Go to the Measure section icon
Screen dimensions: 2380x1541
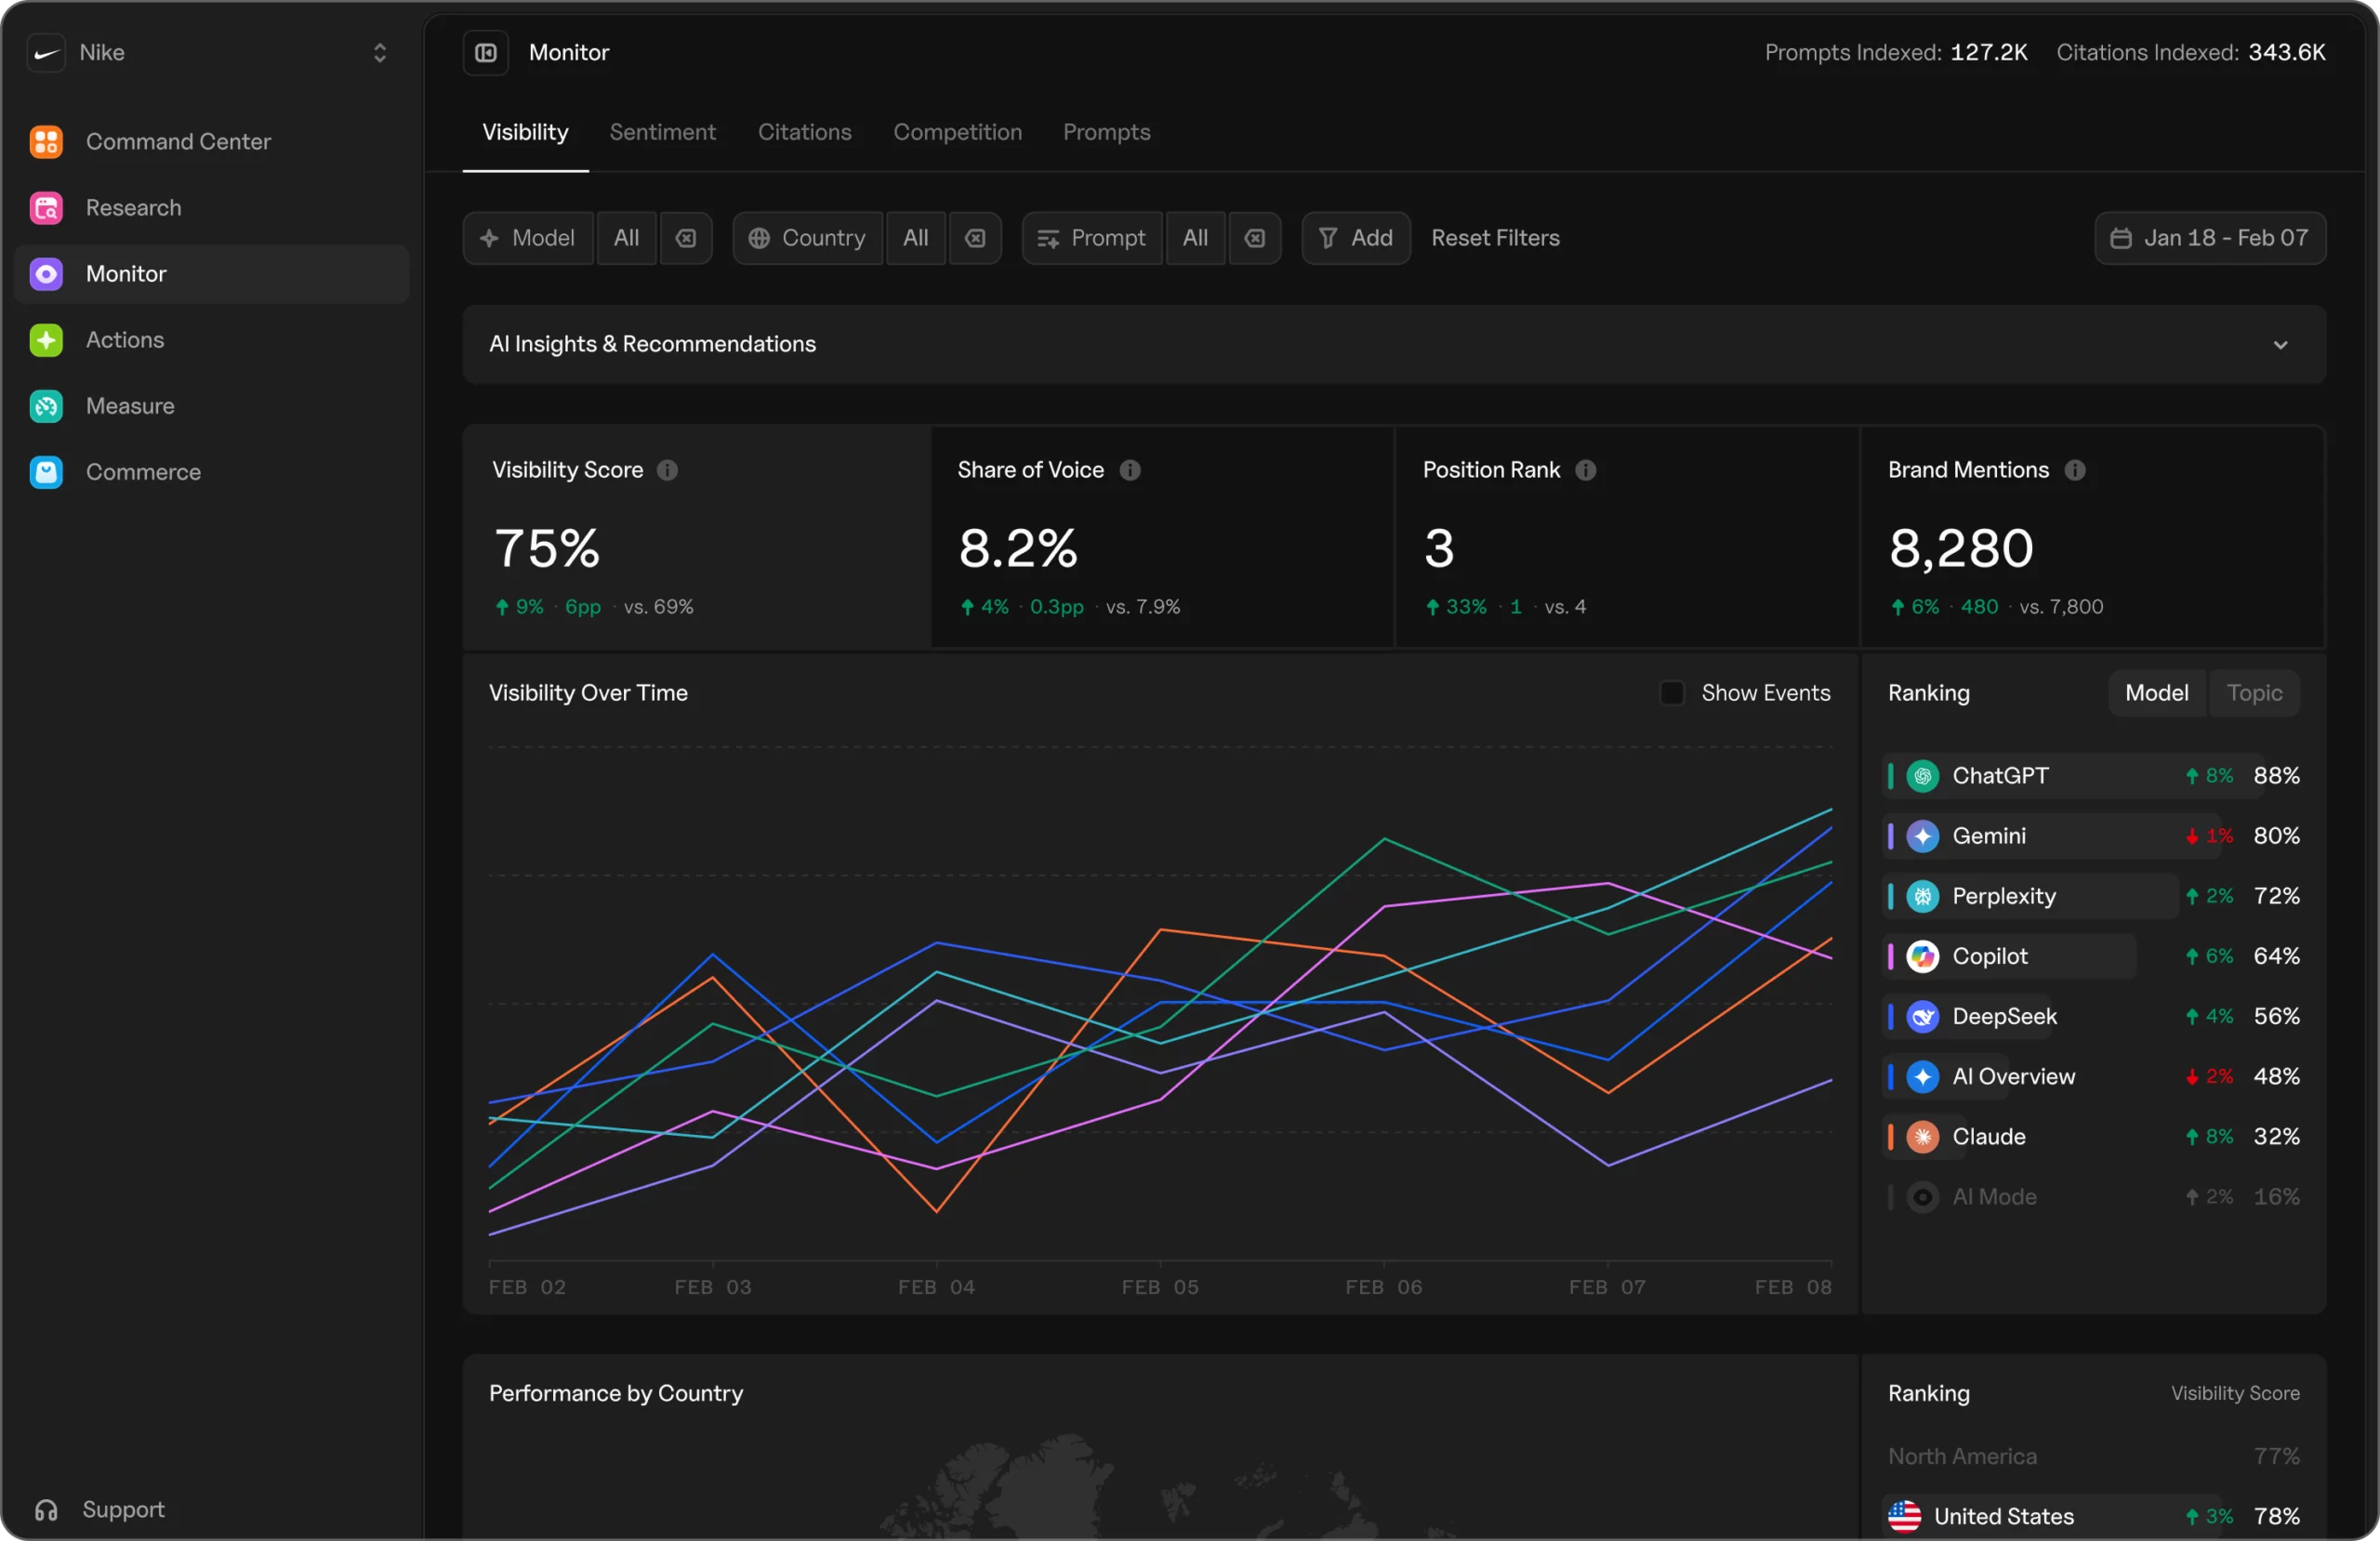coord(46,406)
